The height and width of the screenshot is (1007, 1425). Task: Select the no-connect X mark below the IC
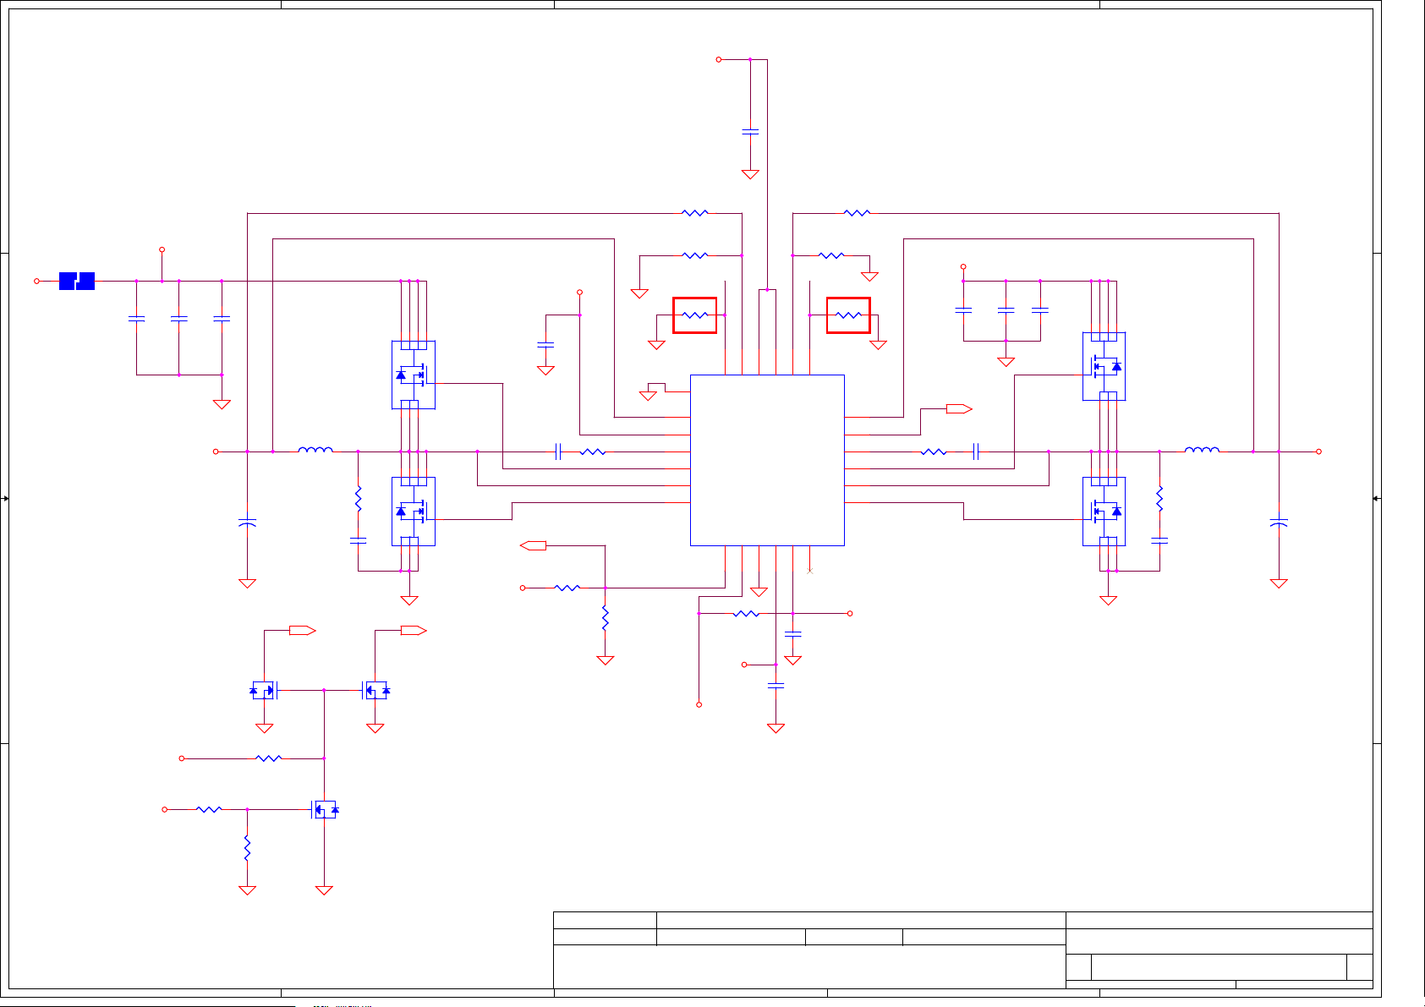click(810, 571)
